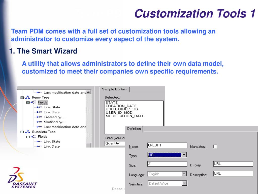Screen dimensions: 258x194
Task: Click the topmost Last modification date icon
Action: click(x=39, y=92)
